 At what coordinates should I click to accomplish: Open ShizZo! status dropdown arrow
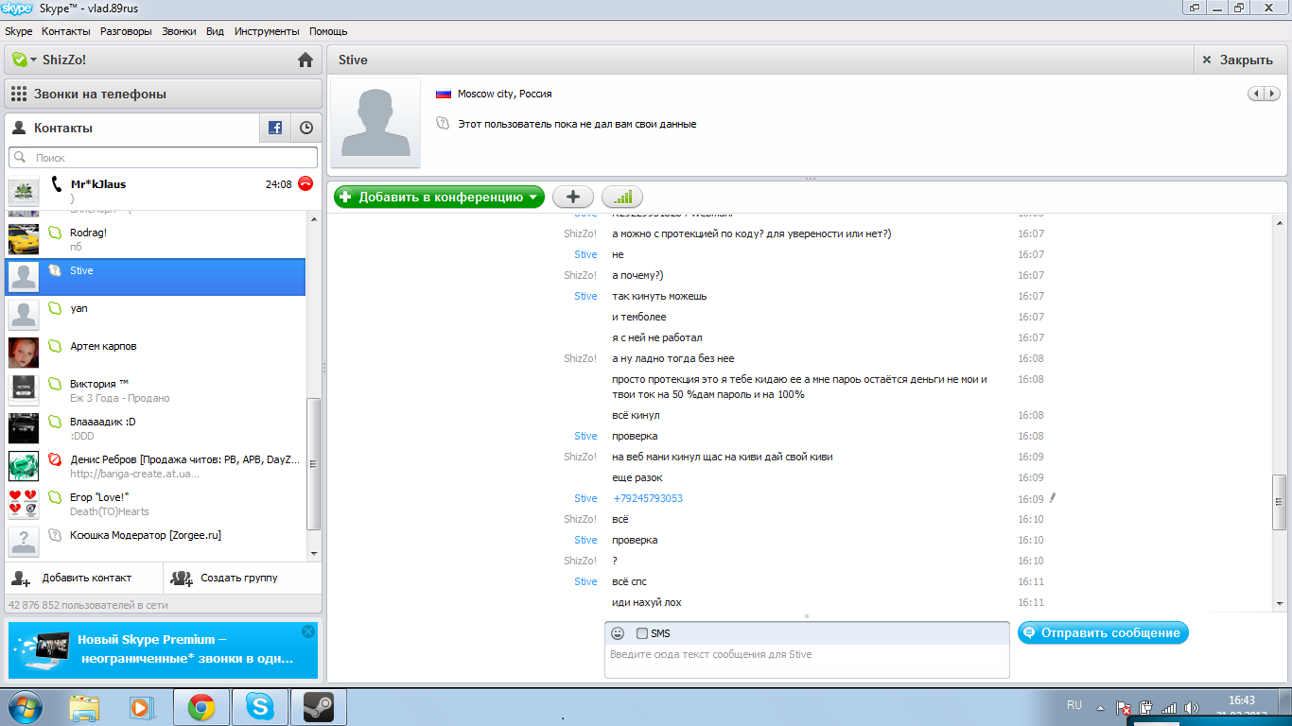pos(34,60)
